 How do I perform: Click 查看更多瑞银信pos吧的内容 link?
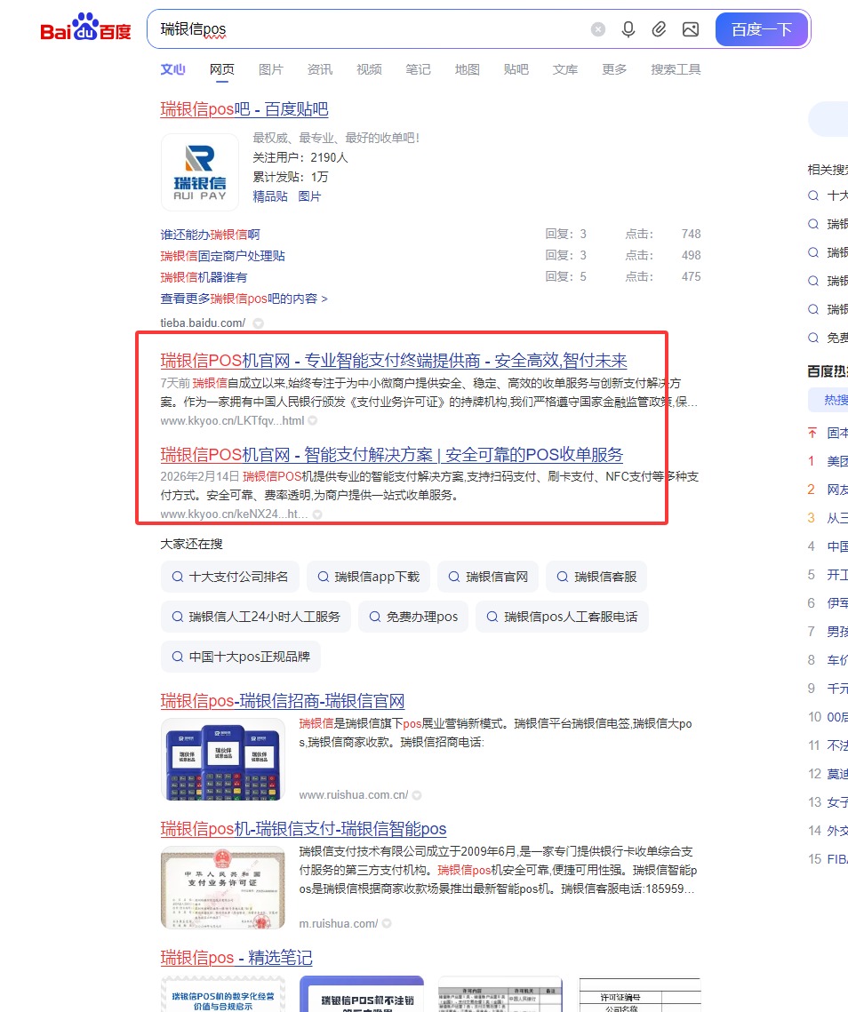coord(243,299)
